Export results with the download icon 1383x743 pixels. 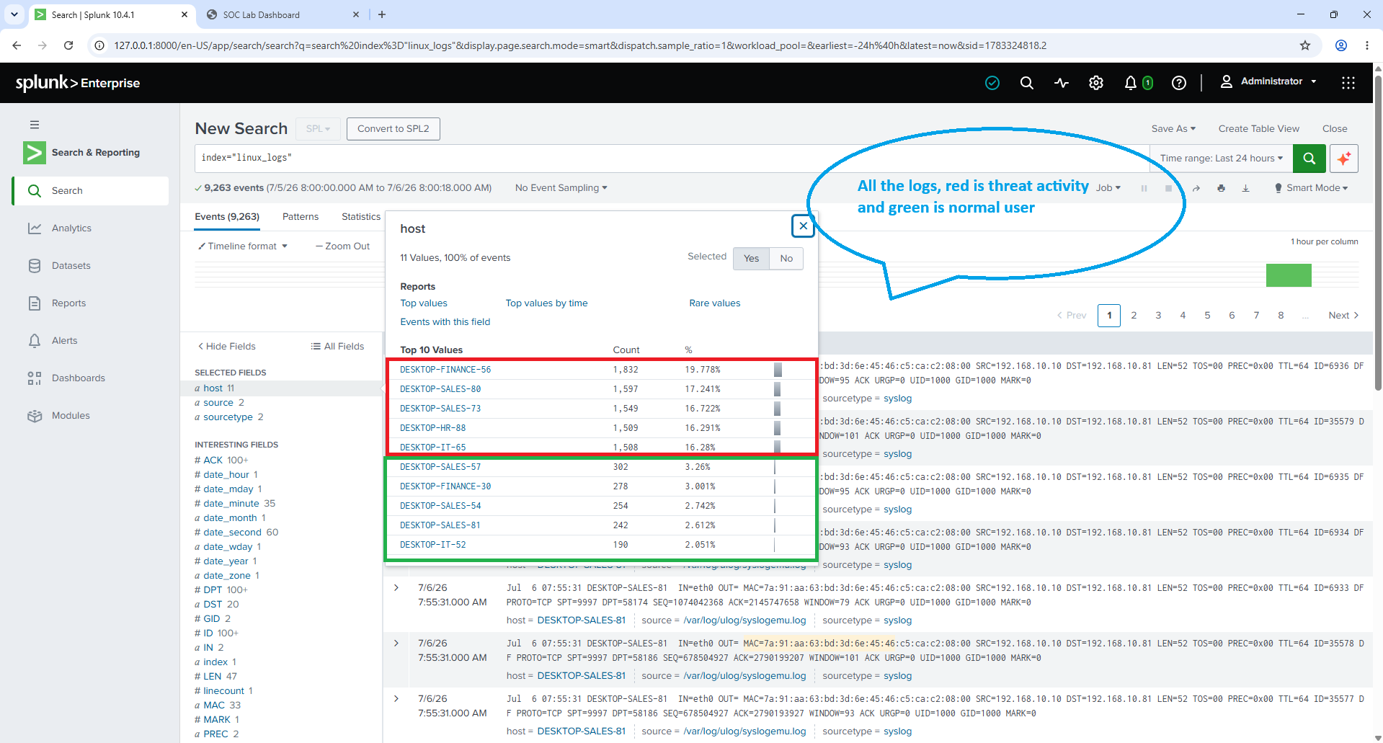(x=1245, y=188)
